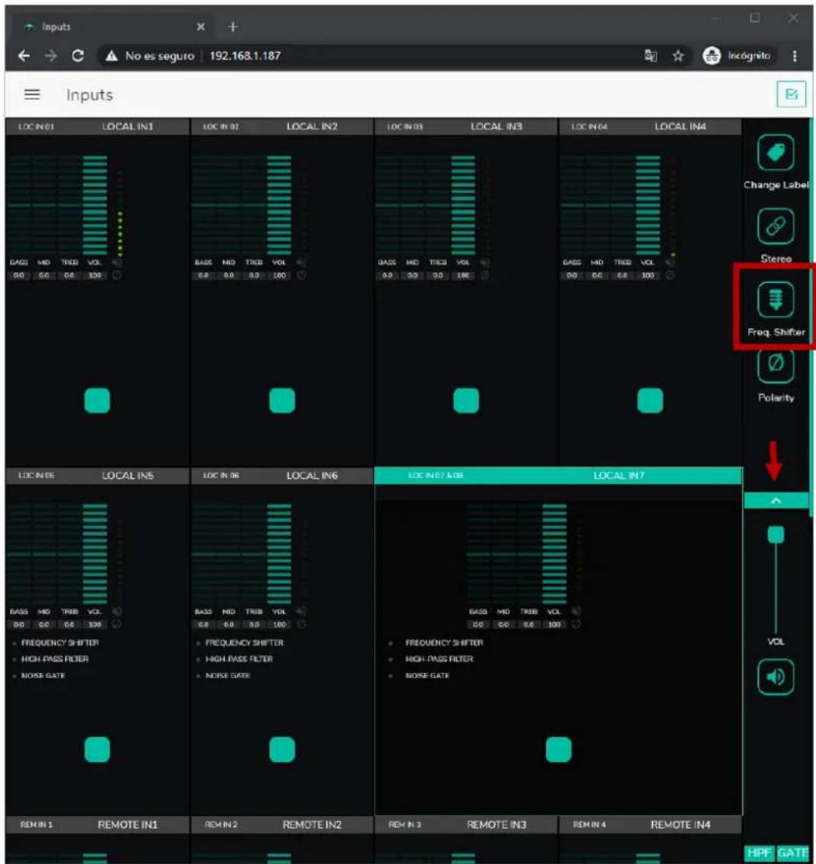This screenshot has width=816, height=864.
Task: Click the Polarity icon
Action: tap(776, 364)
